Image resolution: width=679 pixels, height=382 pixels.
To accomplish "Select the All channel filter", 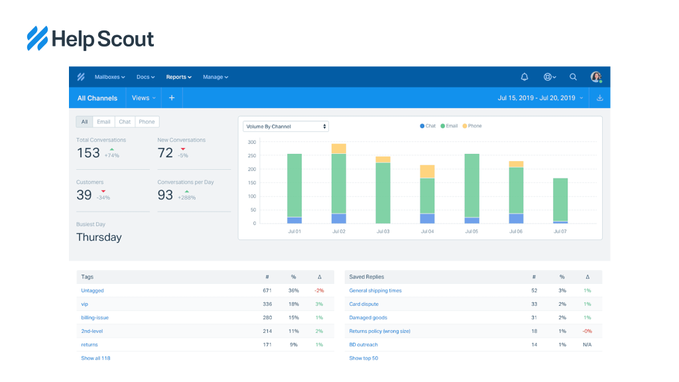I will pyautogui.click(x=84, y=122).
